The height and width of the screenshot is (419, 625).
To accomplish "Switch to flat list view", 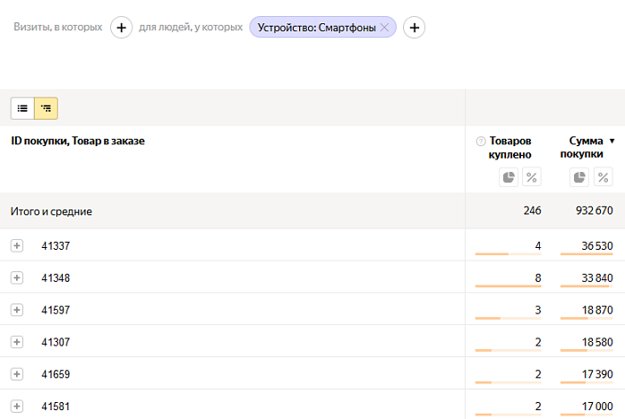I will (22, 108).
